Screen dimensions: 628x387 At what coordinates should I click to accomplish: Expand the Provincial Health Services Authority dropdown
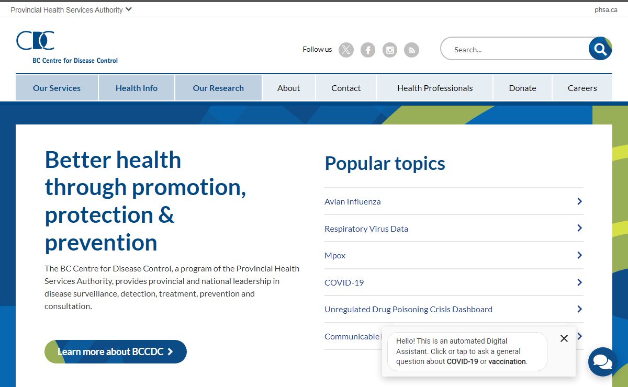click(71, 9)
